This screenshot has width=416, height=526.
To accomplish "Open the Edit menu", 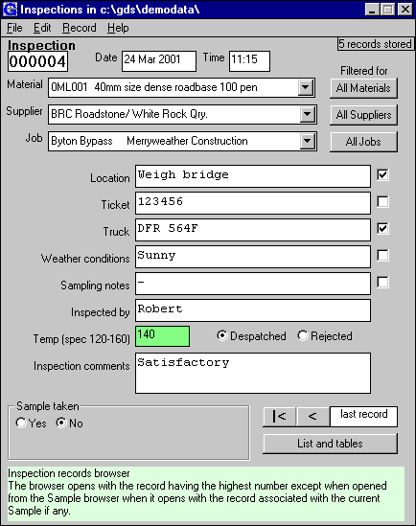I will (x=42, y=28).
